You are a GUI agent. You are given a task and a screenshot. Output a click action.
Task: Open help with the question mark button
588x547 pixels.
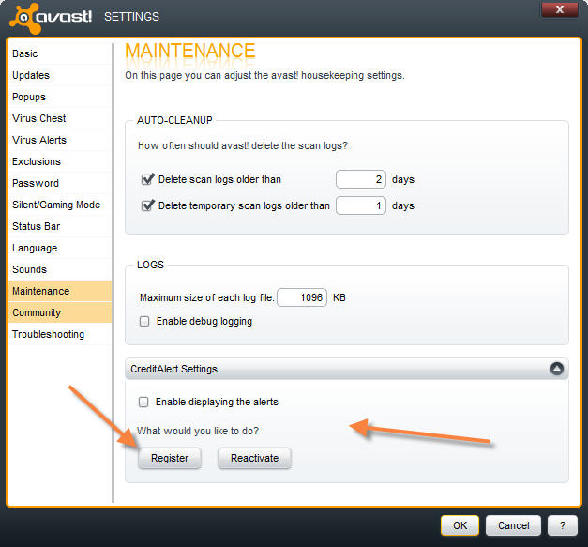562,525
